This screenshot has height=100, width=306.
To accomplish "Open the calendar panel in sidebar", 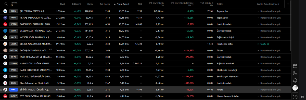I will pos(295,66).
